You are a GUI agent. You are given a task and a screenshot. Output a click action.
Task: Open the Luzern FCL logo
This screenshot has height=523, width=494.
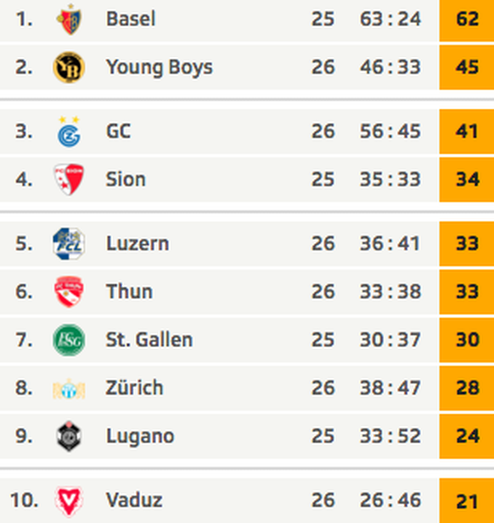click(x=69, y=244)
